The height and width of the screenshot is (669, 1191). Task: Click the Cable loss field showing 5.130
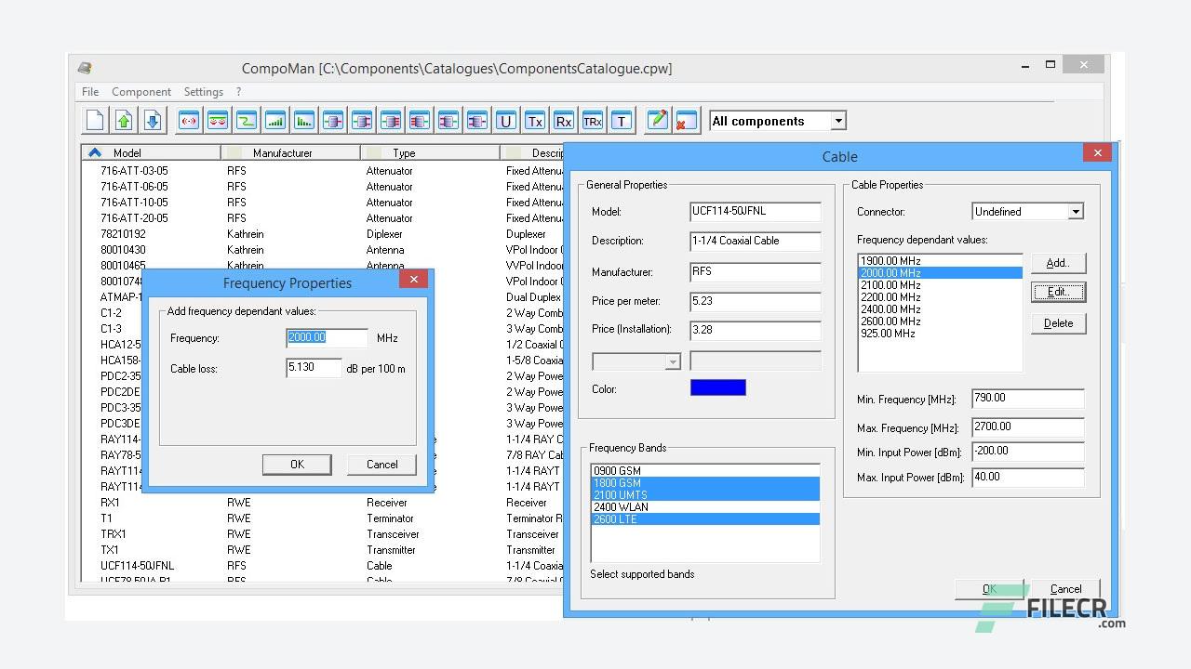pyautogui.click(x=314, y=368)
